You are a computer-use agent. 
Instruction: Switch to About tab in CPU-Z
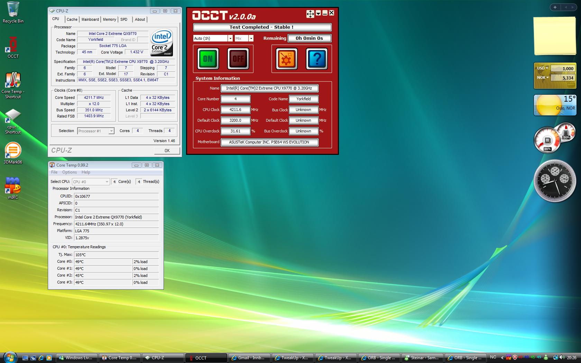tap(140, 20)
